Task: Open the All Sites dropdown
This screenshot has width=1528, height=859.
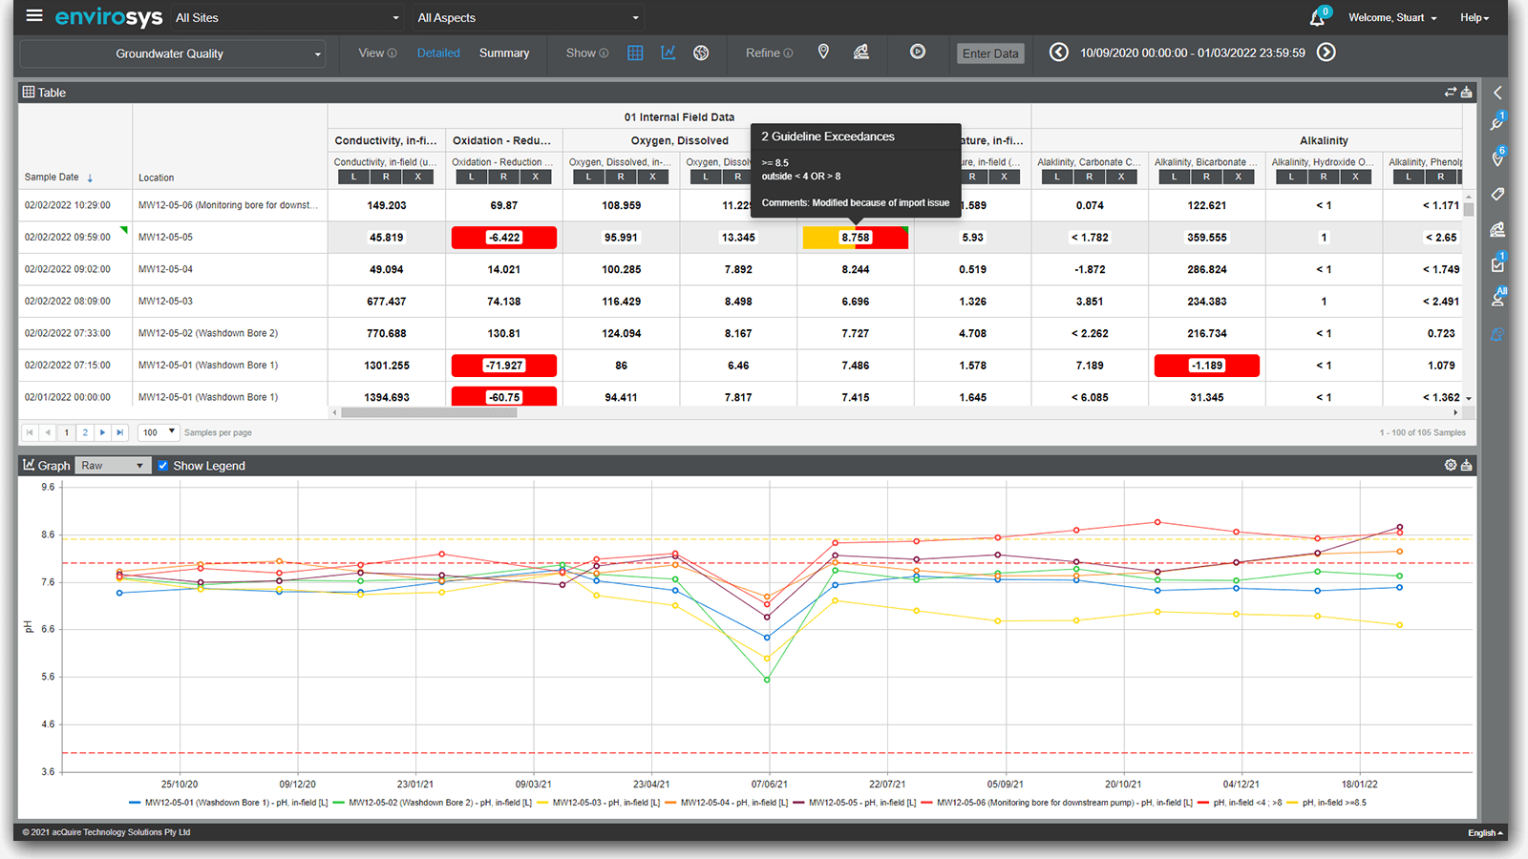Action: (286, 18)
